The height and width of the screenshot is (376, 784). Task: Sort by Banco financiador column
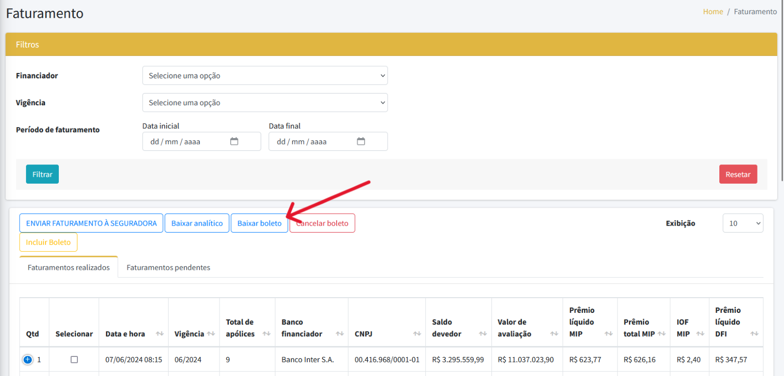pos(340,333)
